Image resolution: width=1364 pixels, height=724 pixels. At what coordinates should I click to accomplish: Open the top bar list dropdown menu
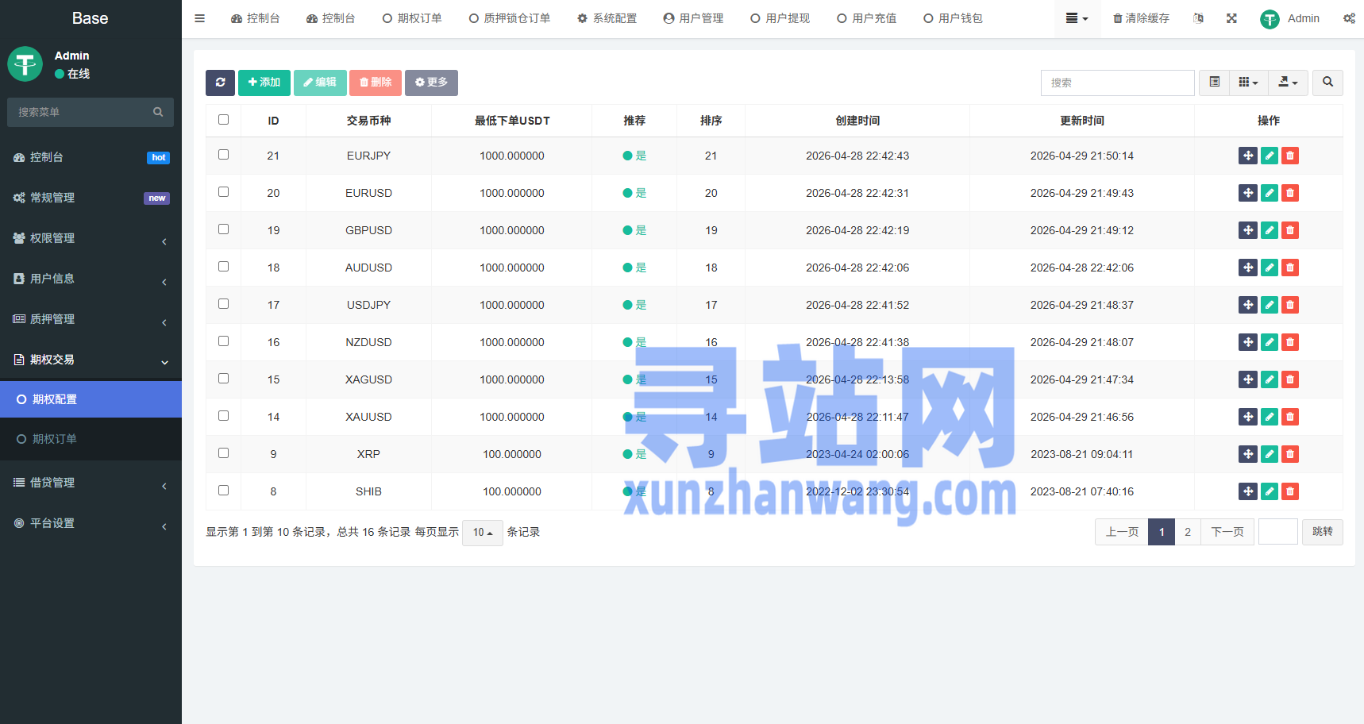1077,18
